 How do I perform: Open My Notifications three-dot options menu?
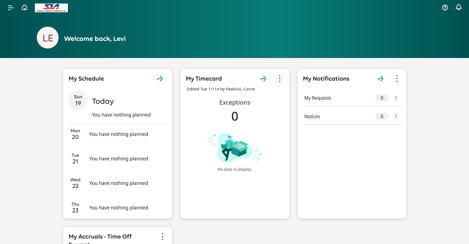point(397,79)
